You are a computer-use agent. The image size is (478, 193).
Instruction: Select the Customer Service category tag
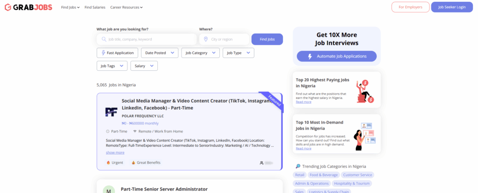[358, 175]
